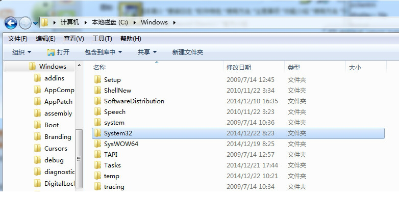
Task: Click the tracing folder icon
Action: point(97,186)
